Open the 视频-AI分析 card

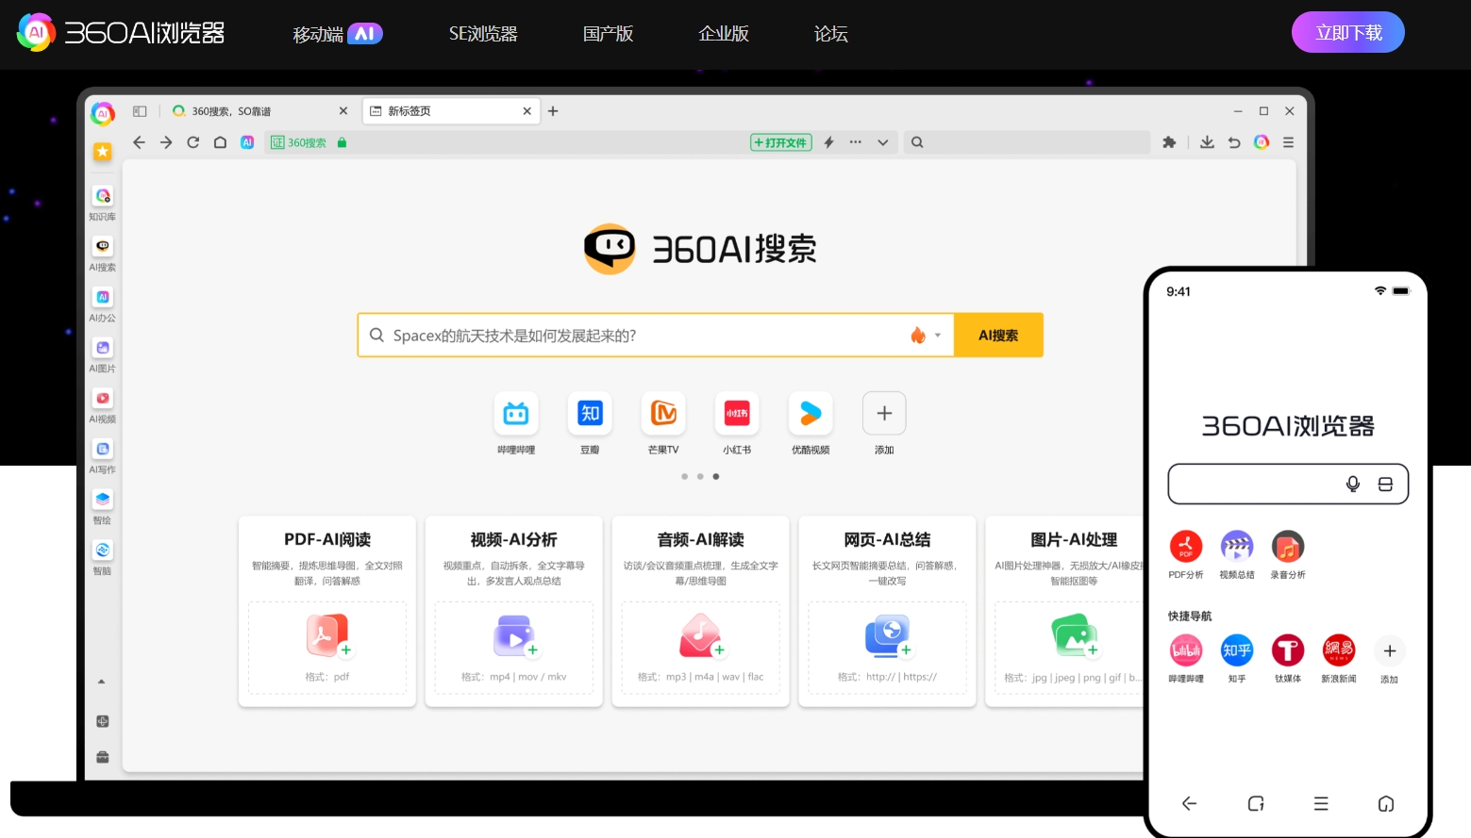(x=514, y=611)
